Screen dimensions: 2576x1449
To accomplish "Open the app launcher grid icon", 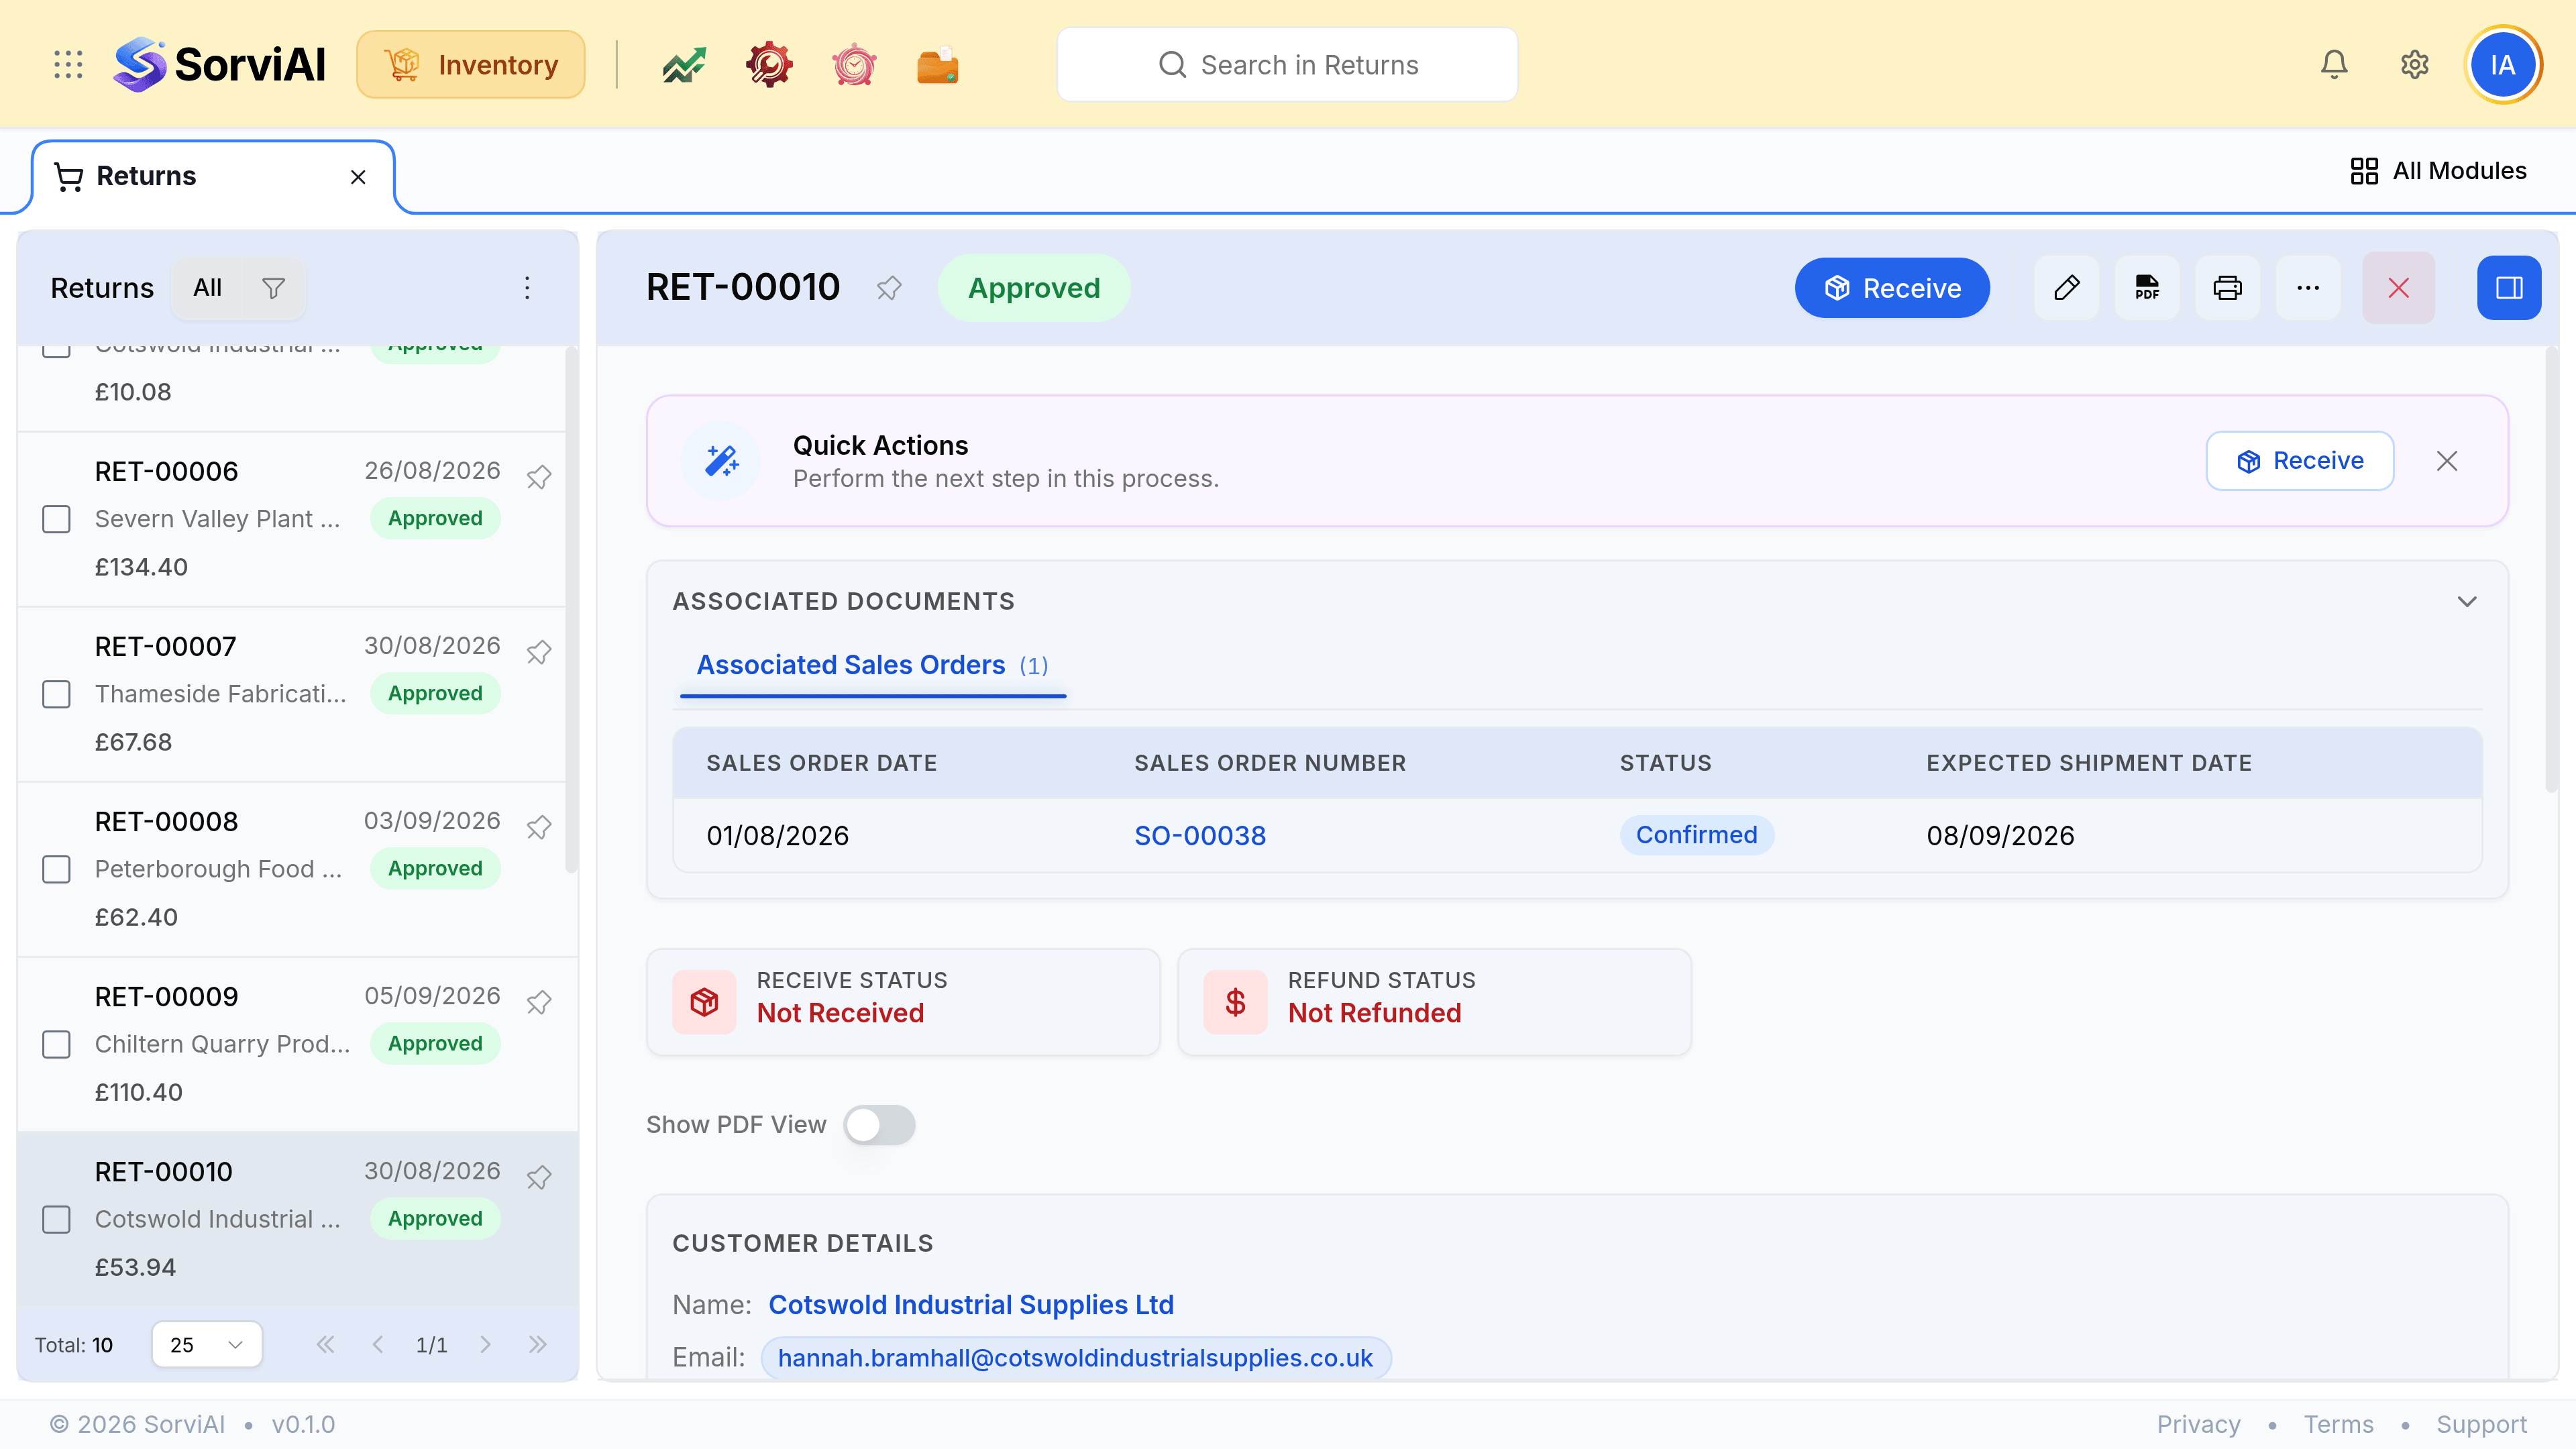I will 68,65.
